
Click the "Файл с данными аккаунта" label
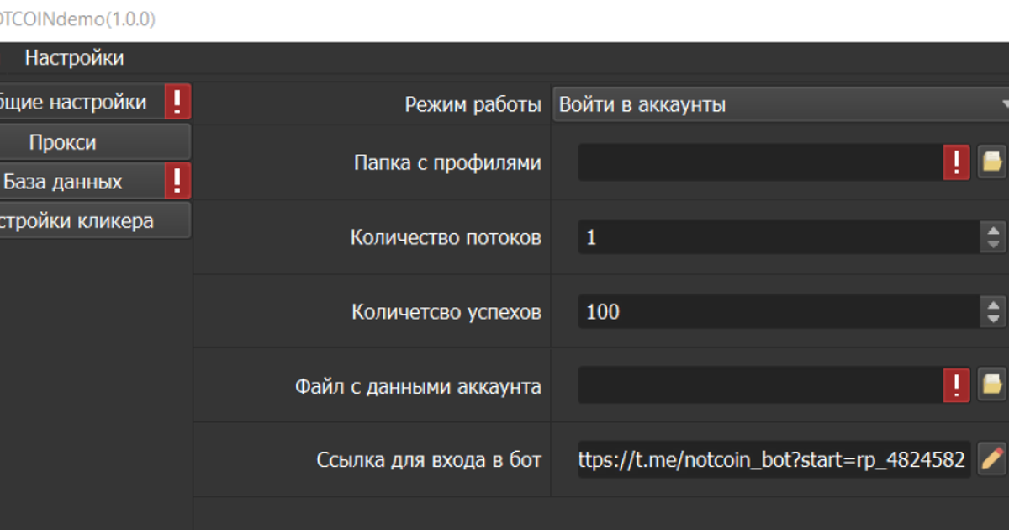point(418,386)
